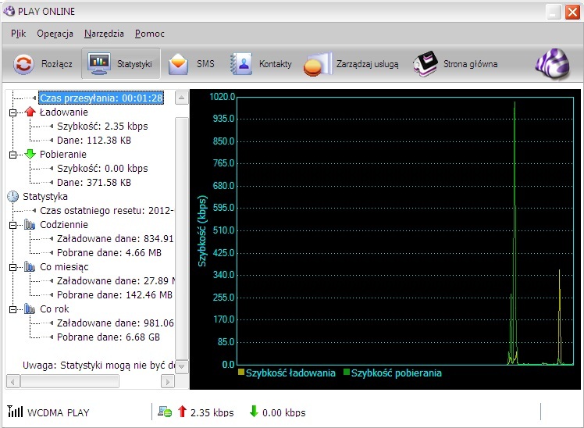Click 0.00 kbps status bar value
Viewport: 584px width, 428px height.
point(284,412)
